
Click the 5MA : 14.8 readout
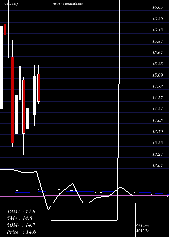point(20,218)
